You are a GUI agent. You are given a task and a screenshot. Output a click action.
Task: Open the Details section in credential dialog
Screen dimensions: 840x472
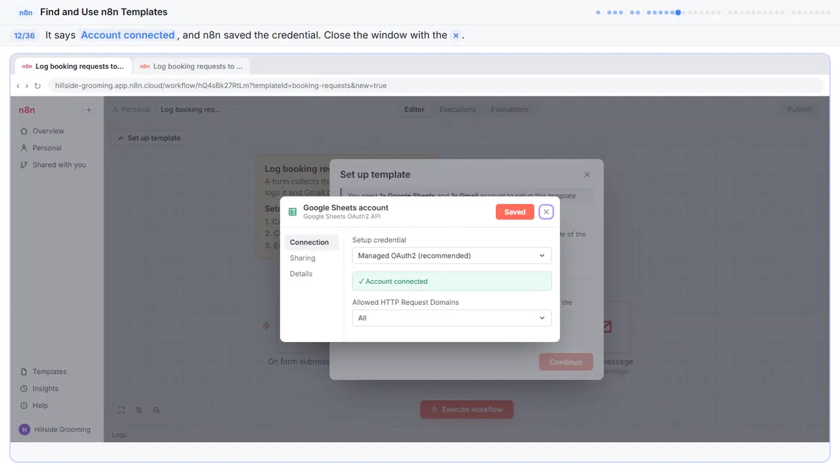pos(301,274)
